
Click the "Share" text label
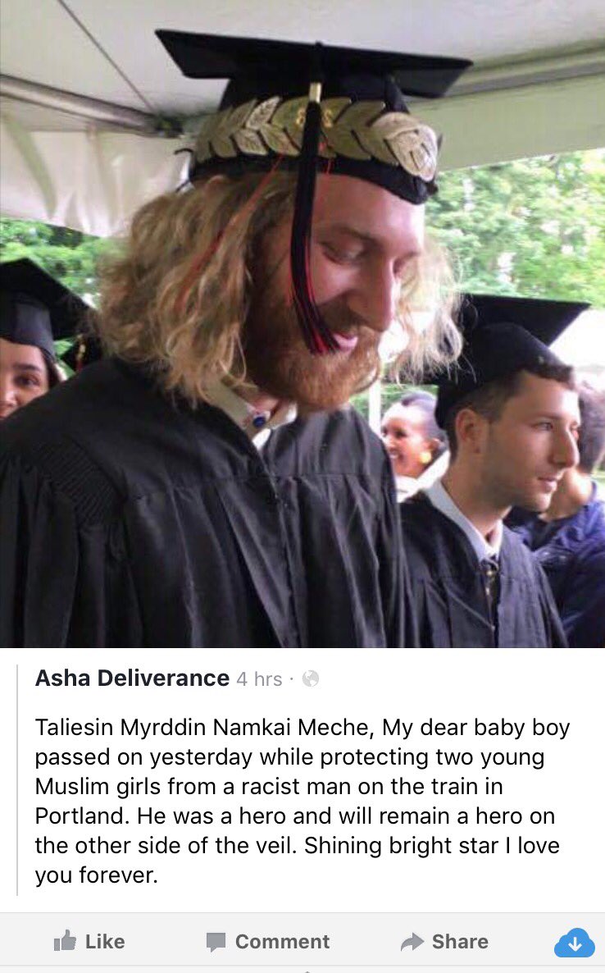(460, 941)
